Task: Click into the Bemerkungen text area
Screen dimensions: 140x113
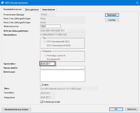Action: (62, 76)
